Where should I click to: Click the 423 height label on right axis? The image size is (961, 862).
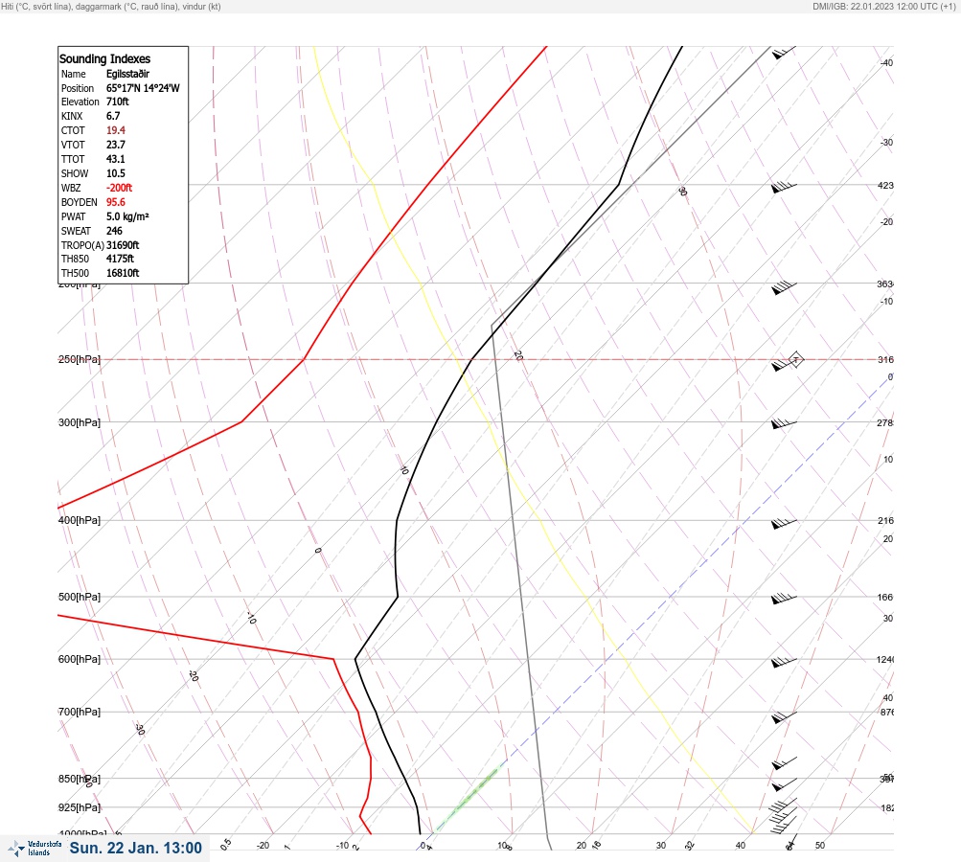pyautogui.click(x=885, y=185)
